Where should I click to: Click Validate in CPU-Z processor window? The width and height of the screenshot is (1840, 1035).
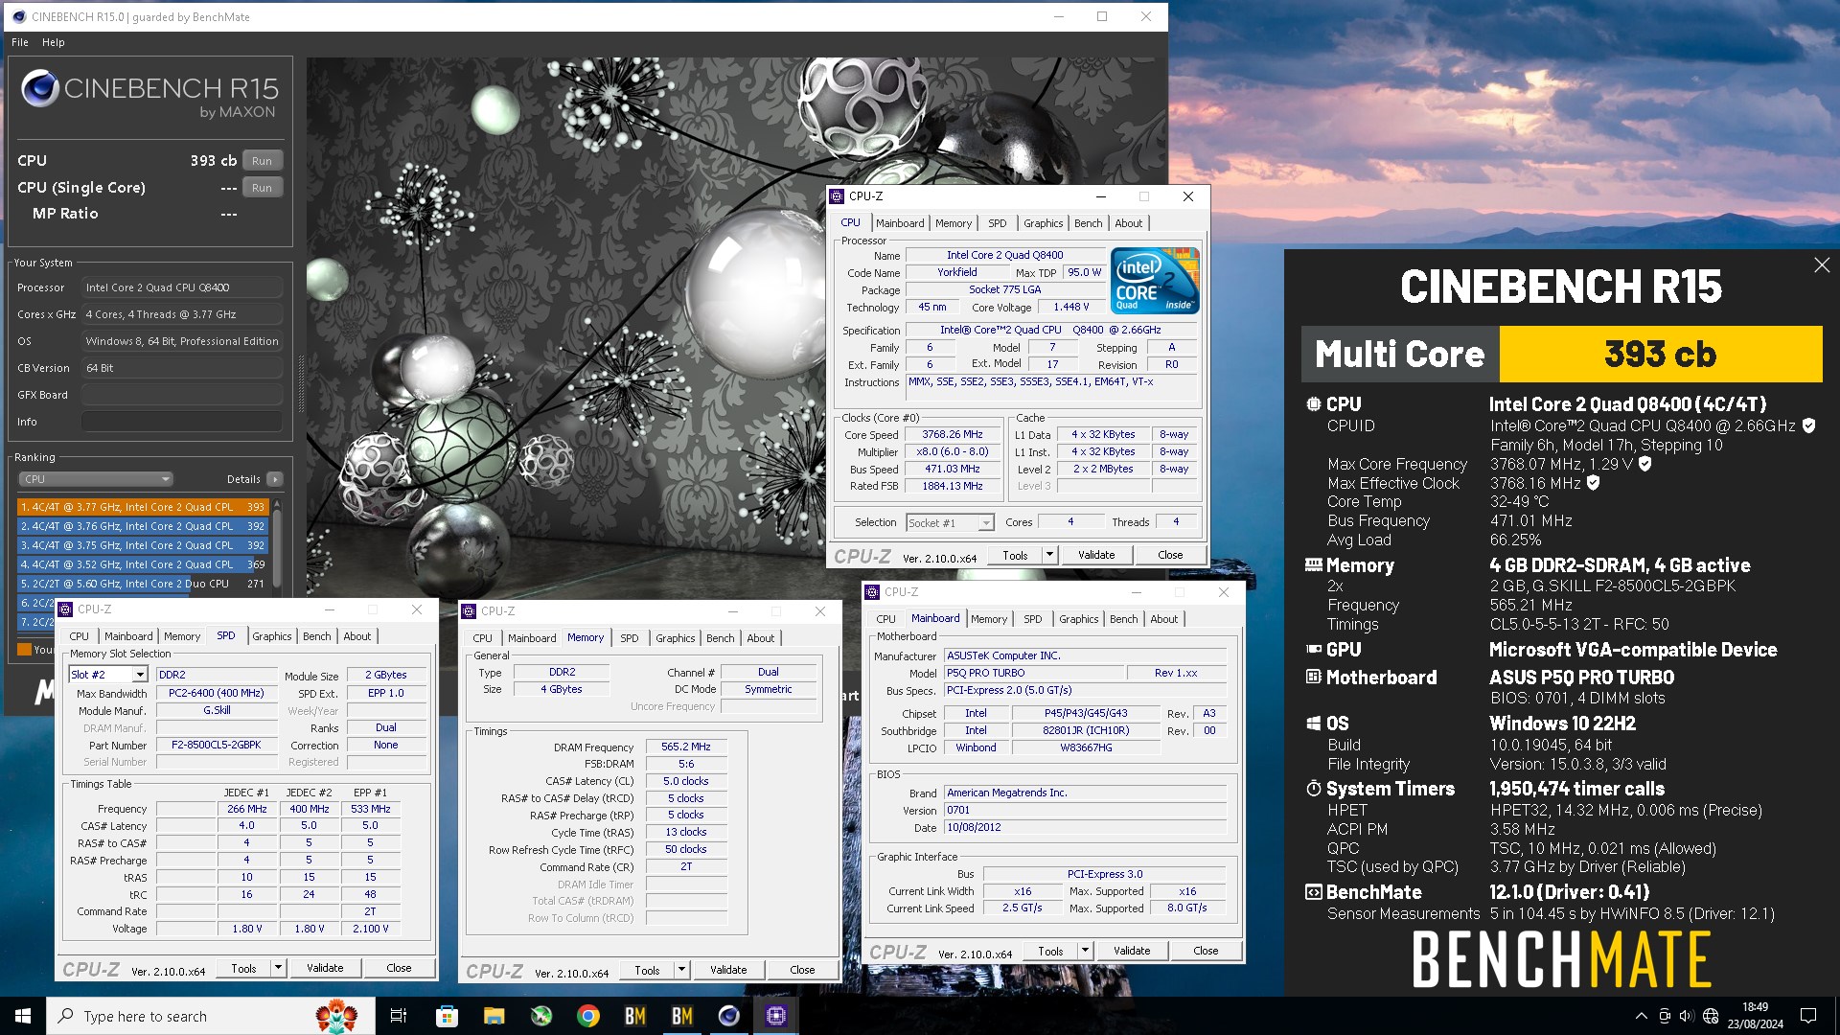1096,555
